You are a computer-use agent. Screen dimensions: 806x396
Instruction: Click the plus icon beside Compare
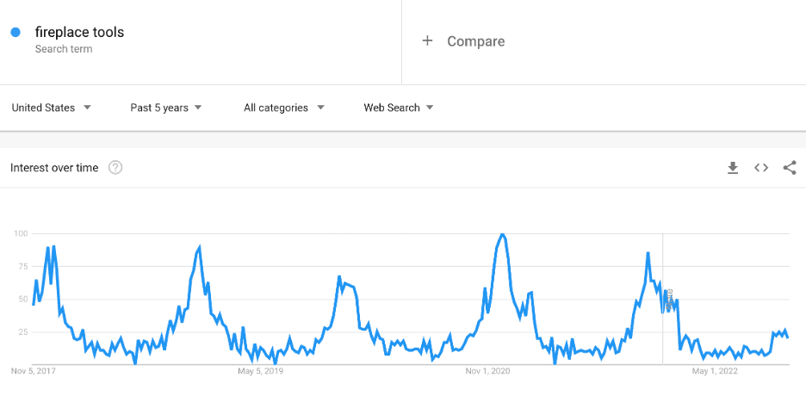(x=427, y=41)
